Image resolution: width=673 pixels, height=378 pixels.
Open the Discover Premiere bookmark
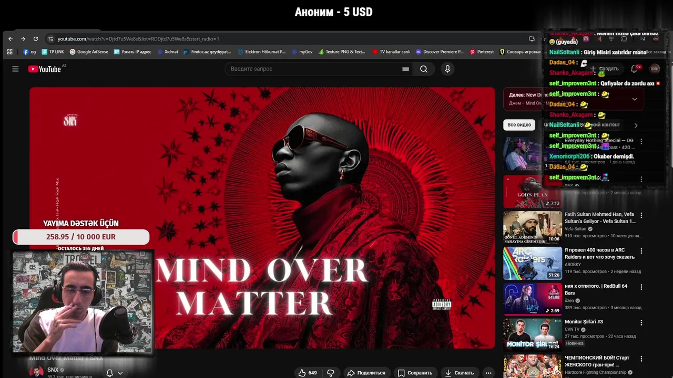[x=440, y=52]
